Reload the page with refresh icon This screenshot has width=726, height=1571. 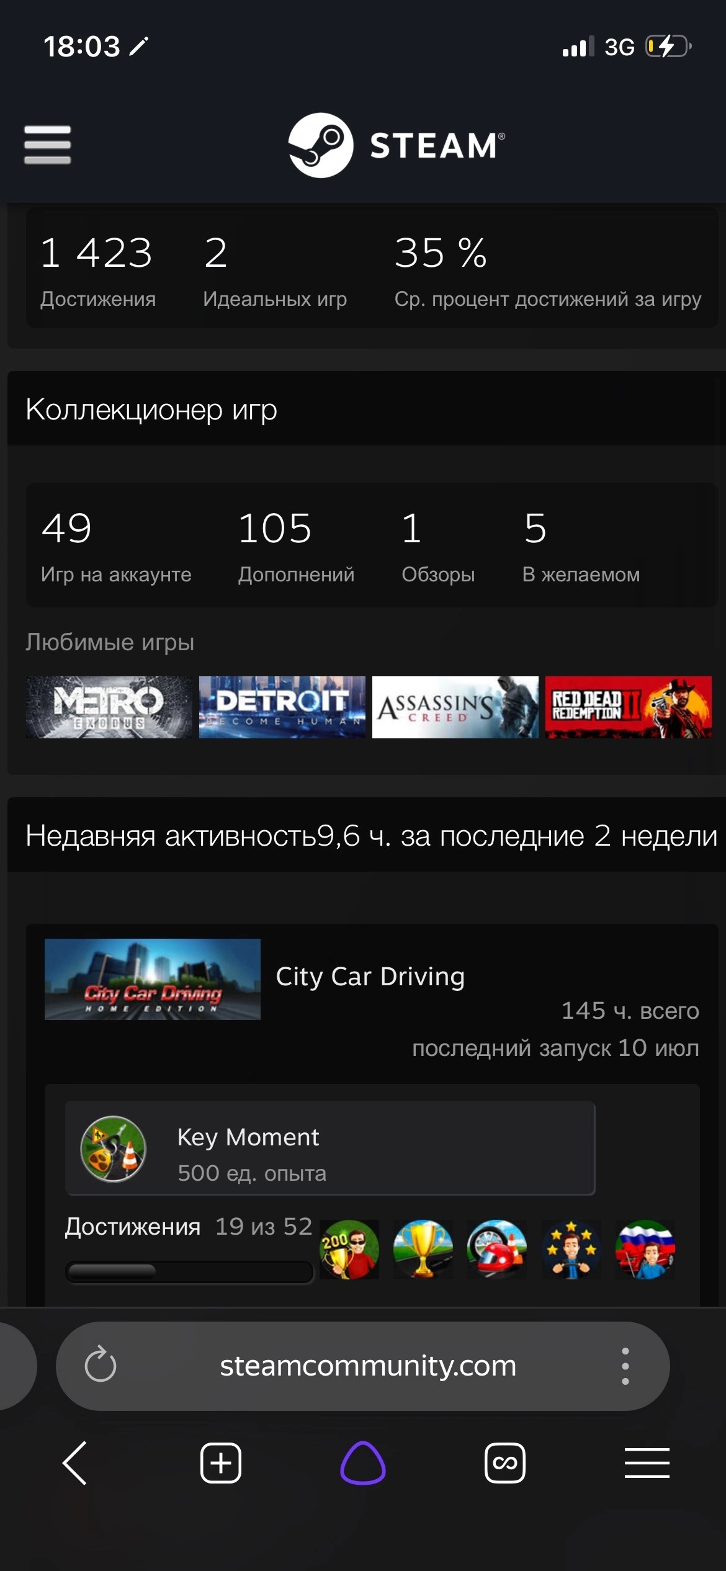click(101, 1366)
